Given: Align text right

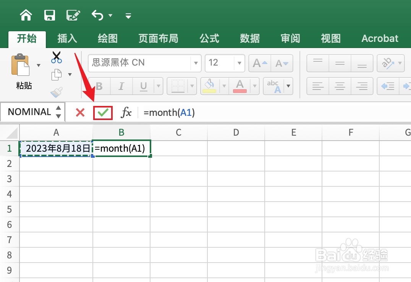Looking at the screenshot, I should [362, 86].
